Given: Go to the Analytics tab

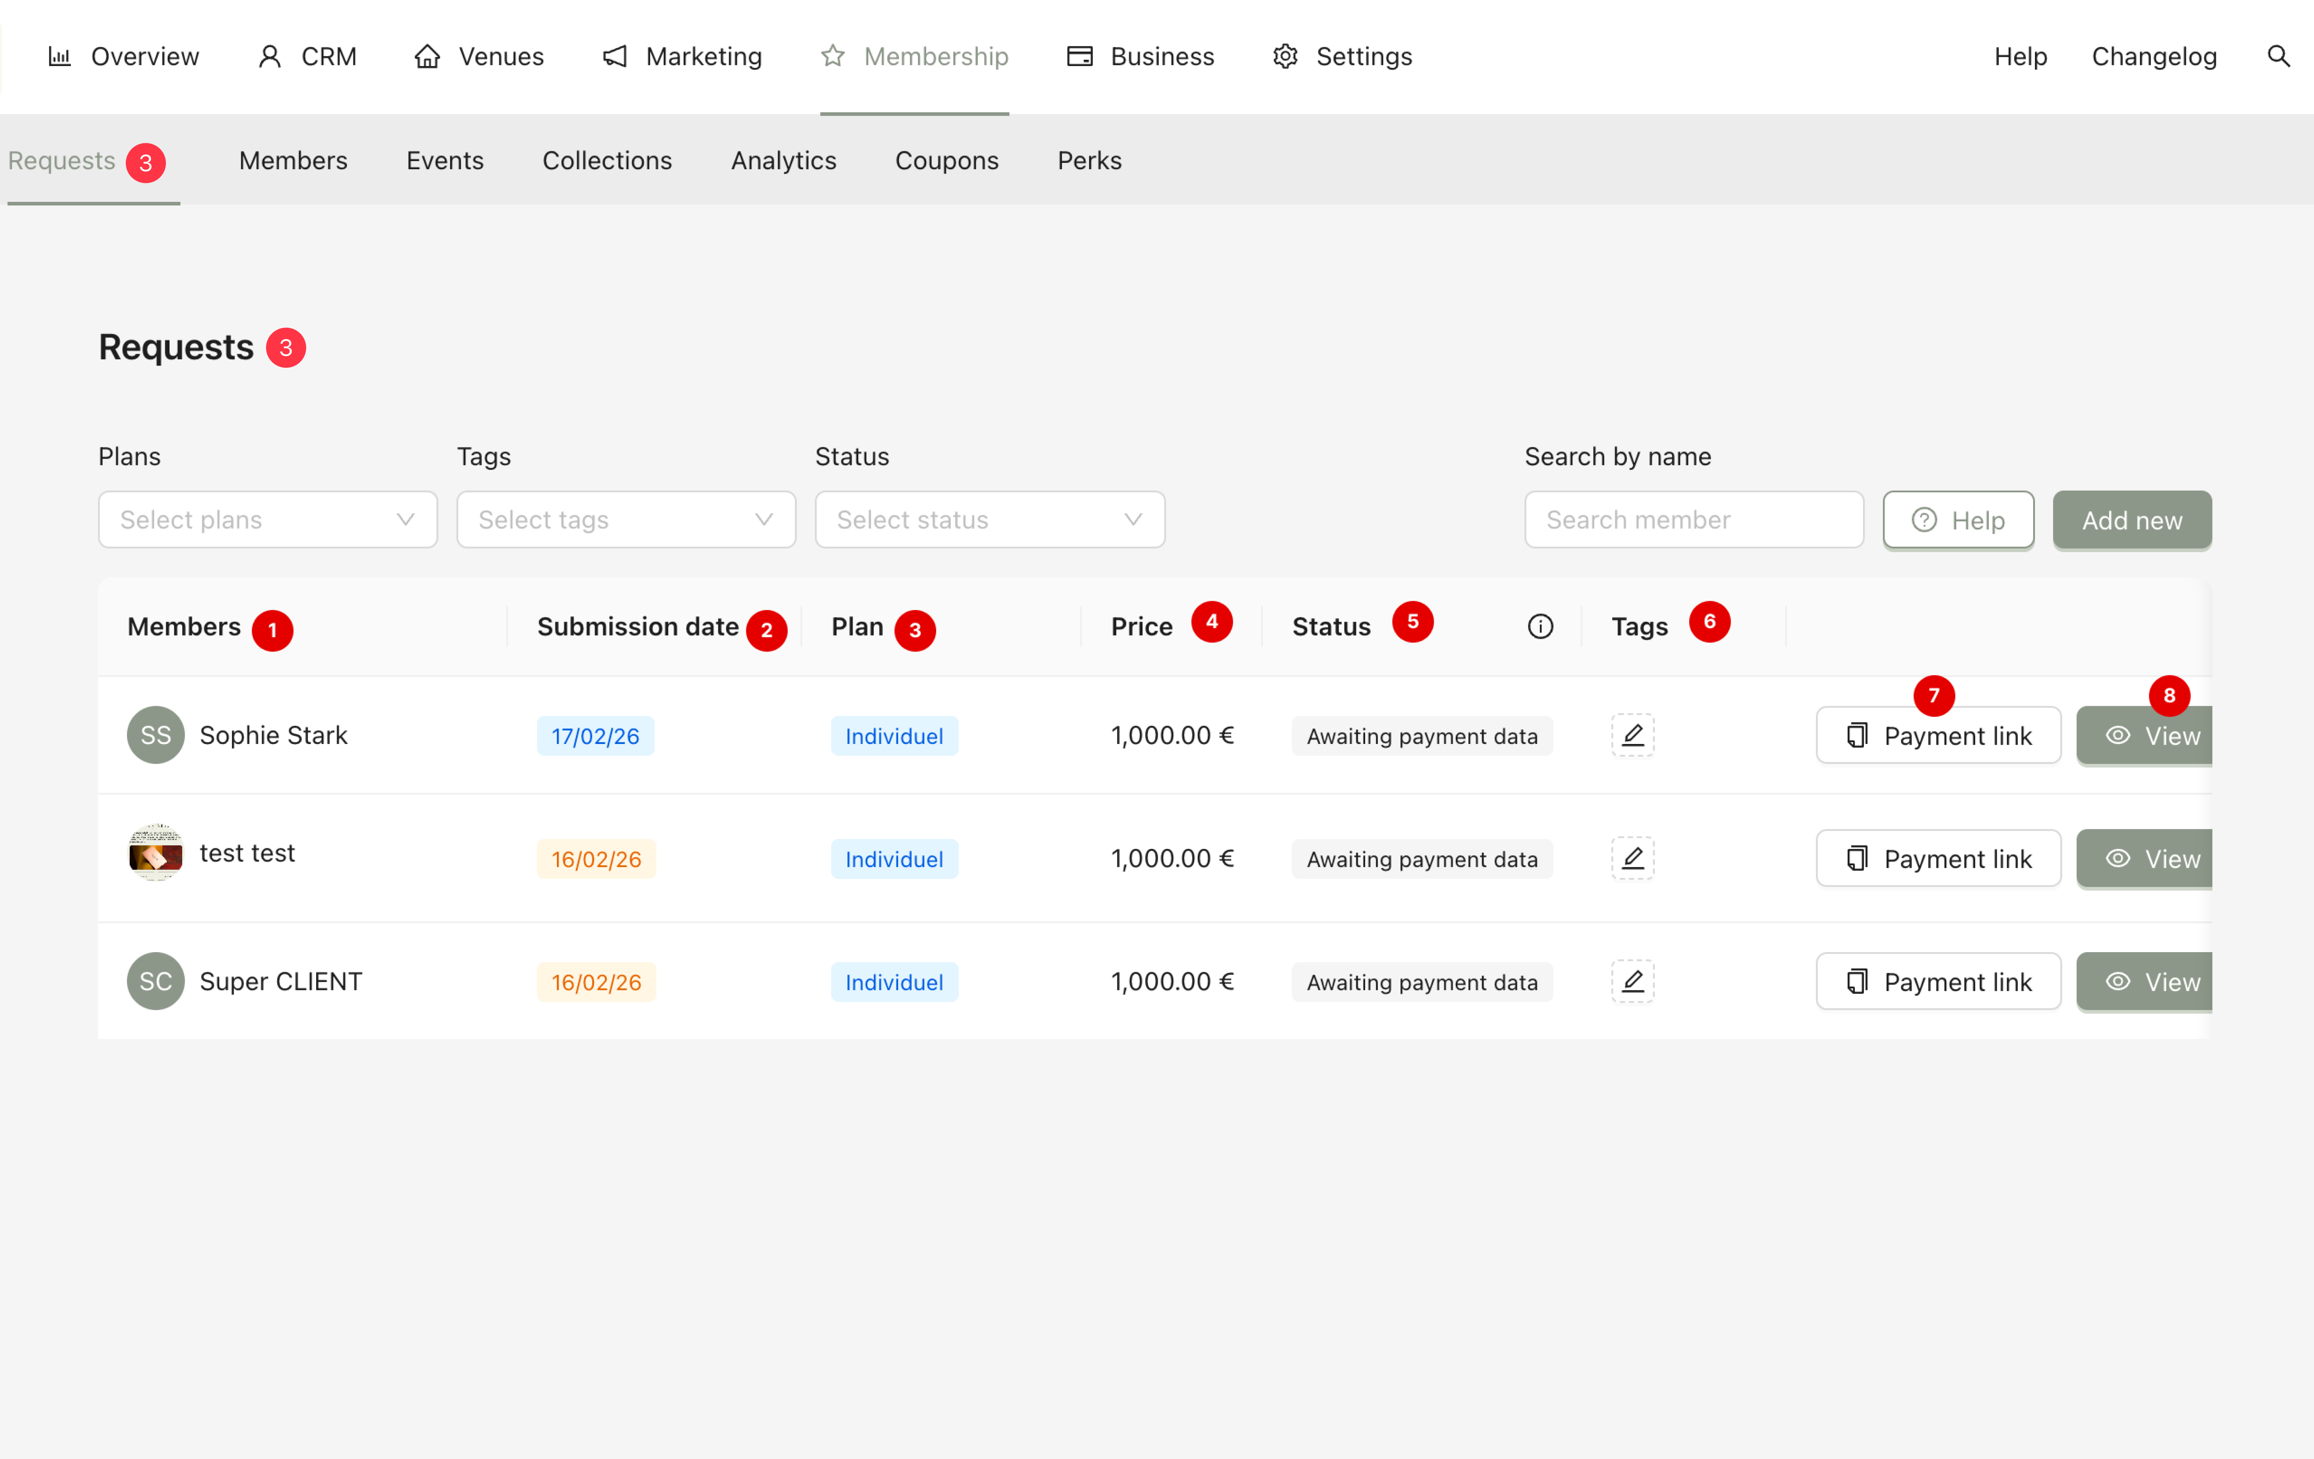Looking at the screenshot, I should point(783,161).
